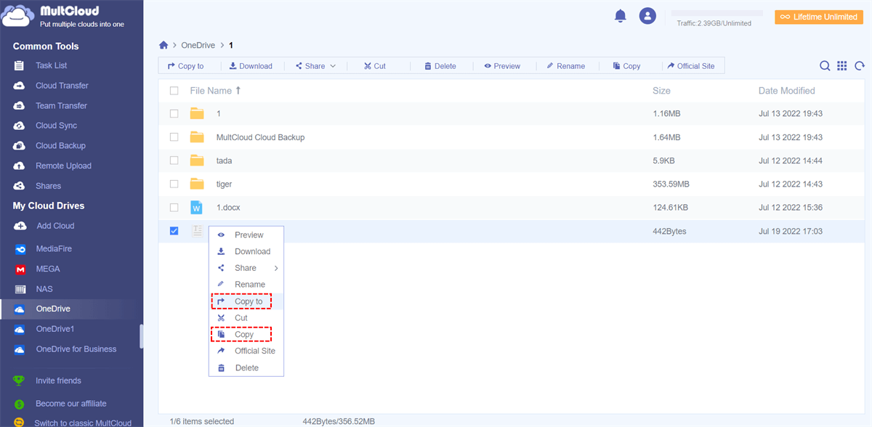872x427 pixels.
Task: Click toolbar Copy button
Action: (x=626, y=66)
